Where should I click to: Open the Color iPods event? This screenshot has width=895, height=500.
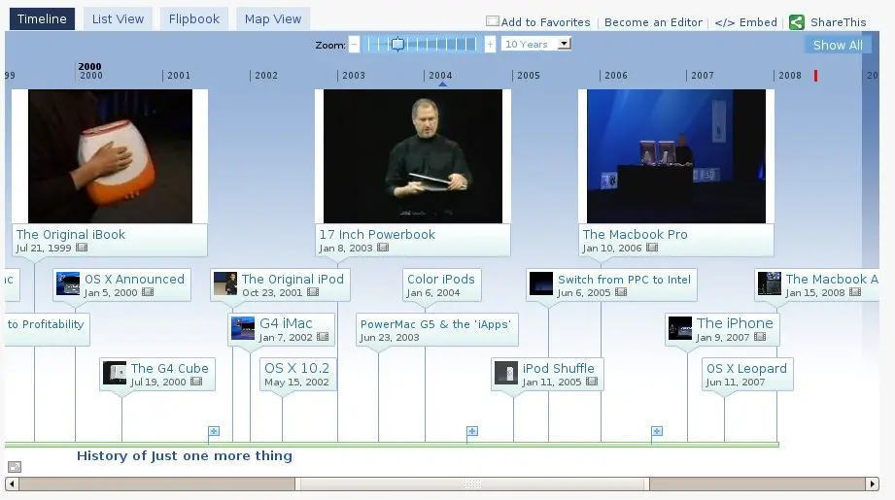click(x=441, y=285)
